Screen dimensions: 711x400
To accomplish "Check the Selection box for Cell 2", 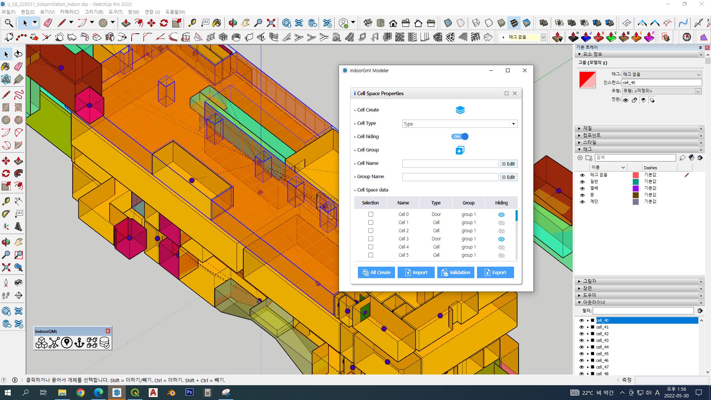I will pyautogui.click(x=371, y=231).
